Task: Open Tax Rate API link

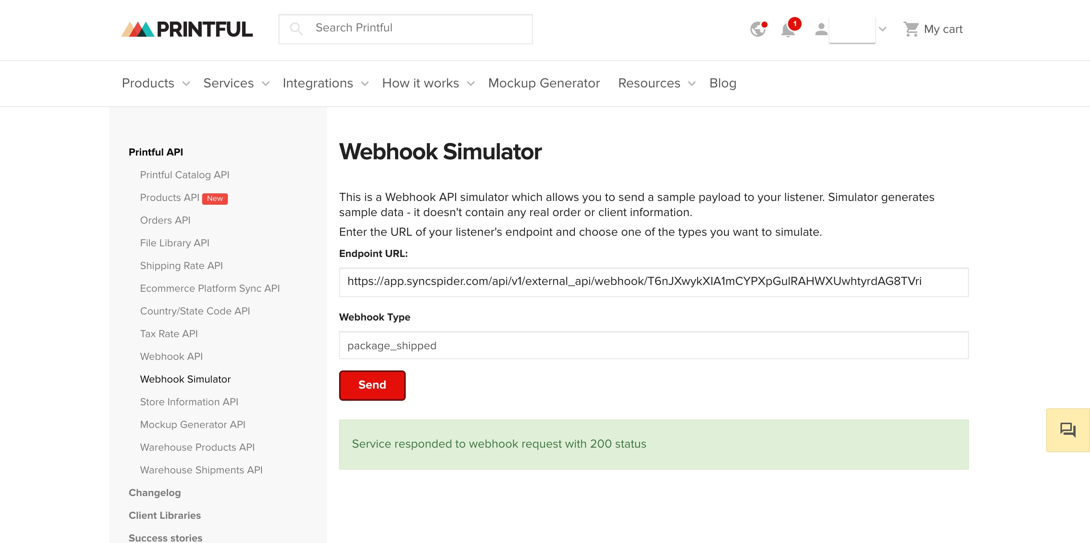Action: tap(168, 334)
